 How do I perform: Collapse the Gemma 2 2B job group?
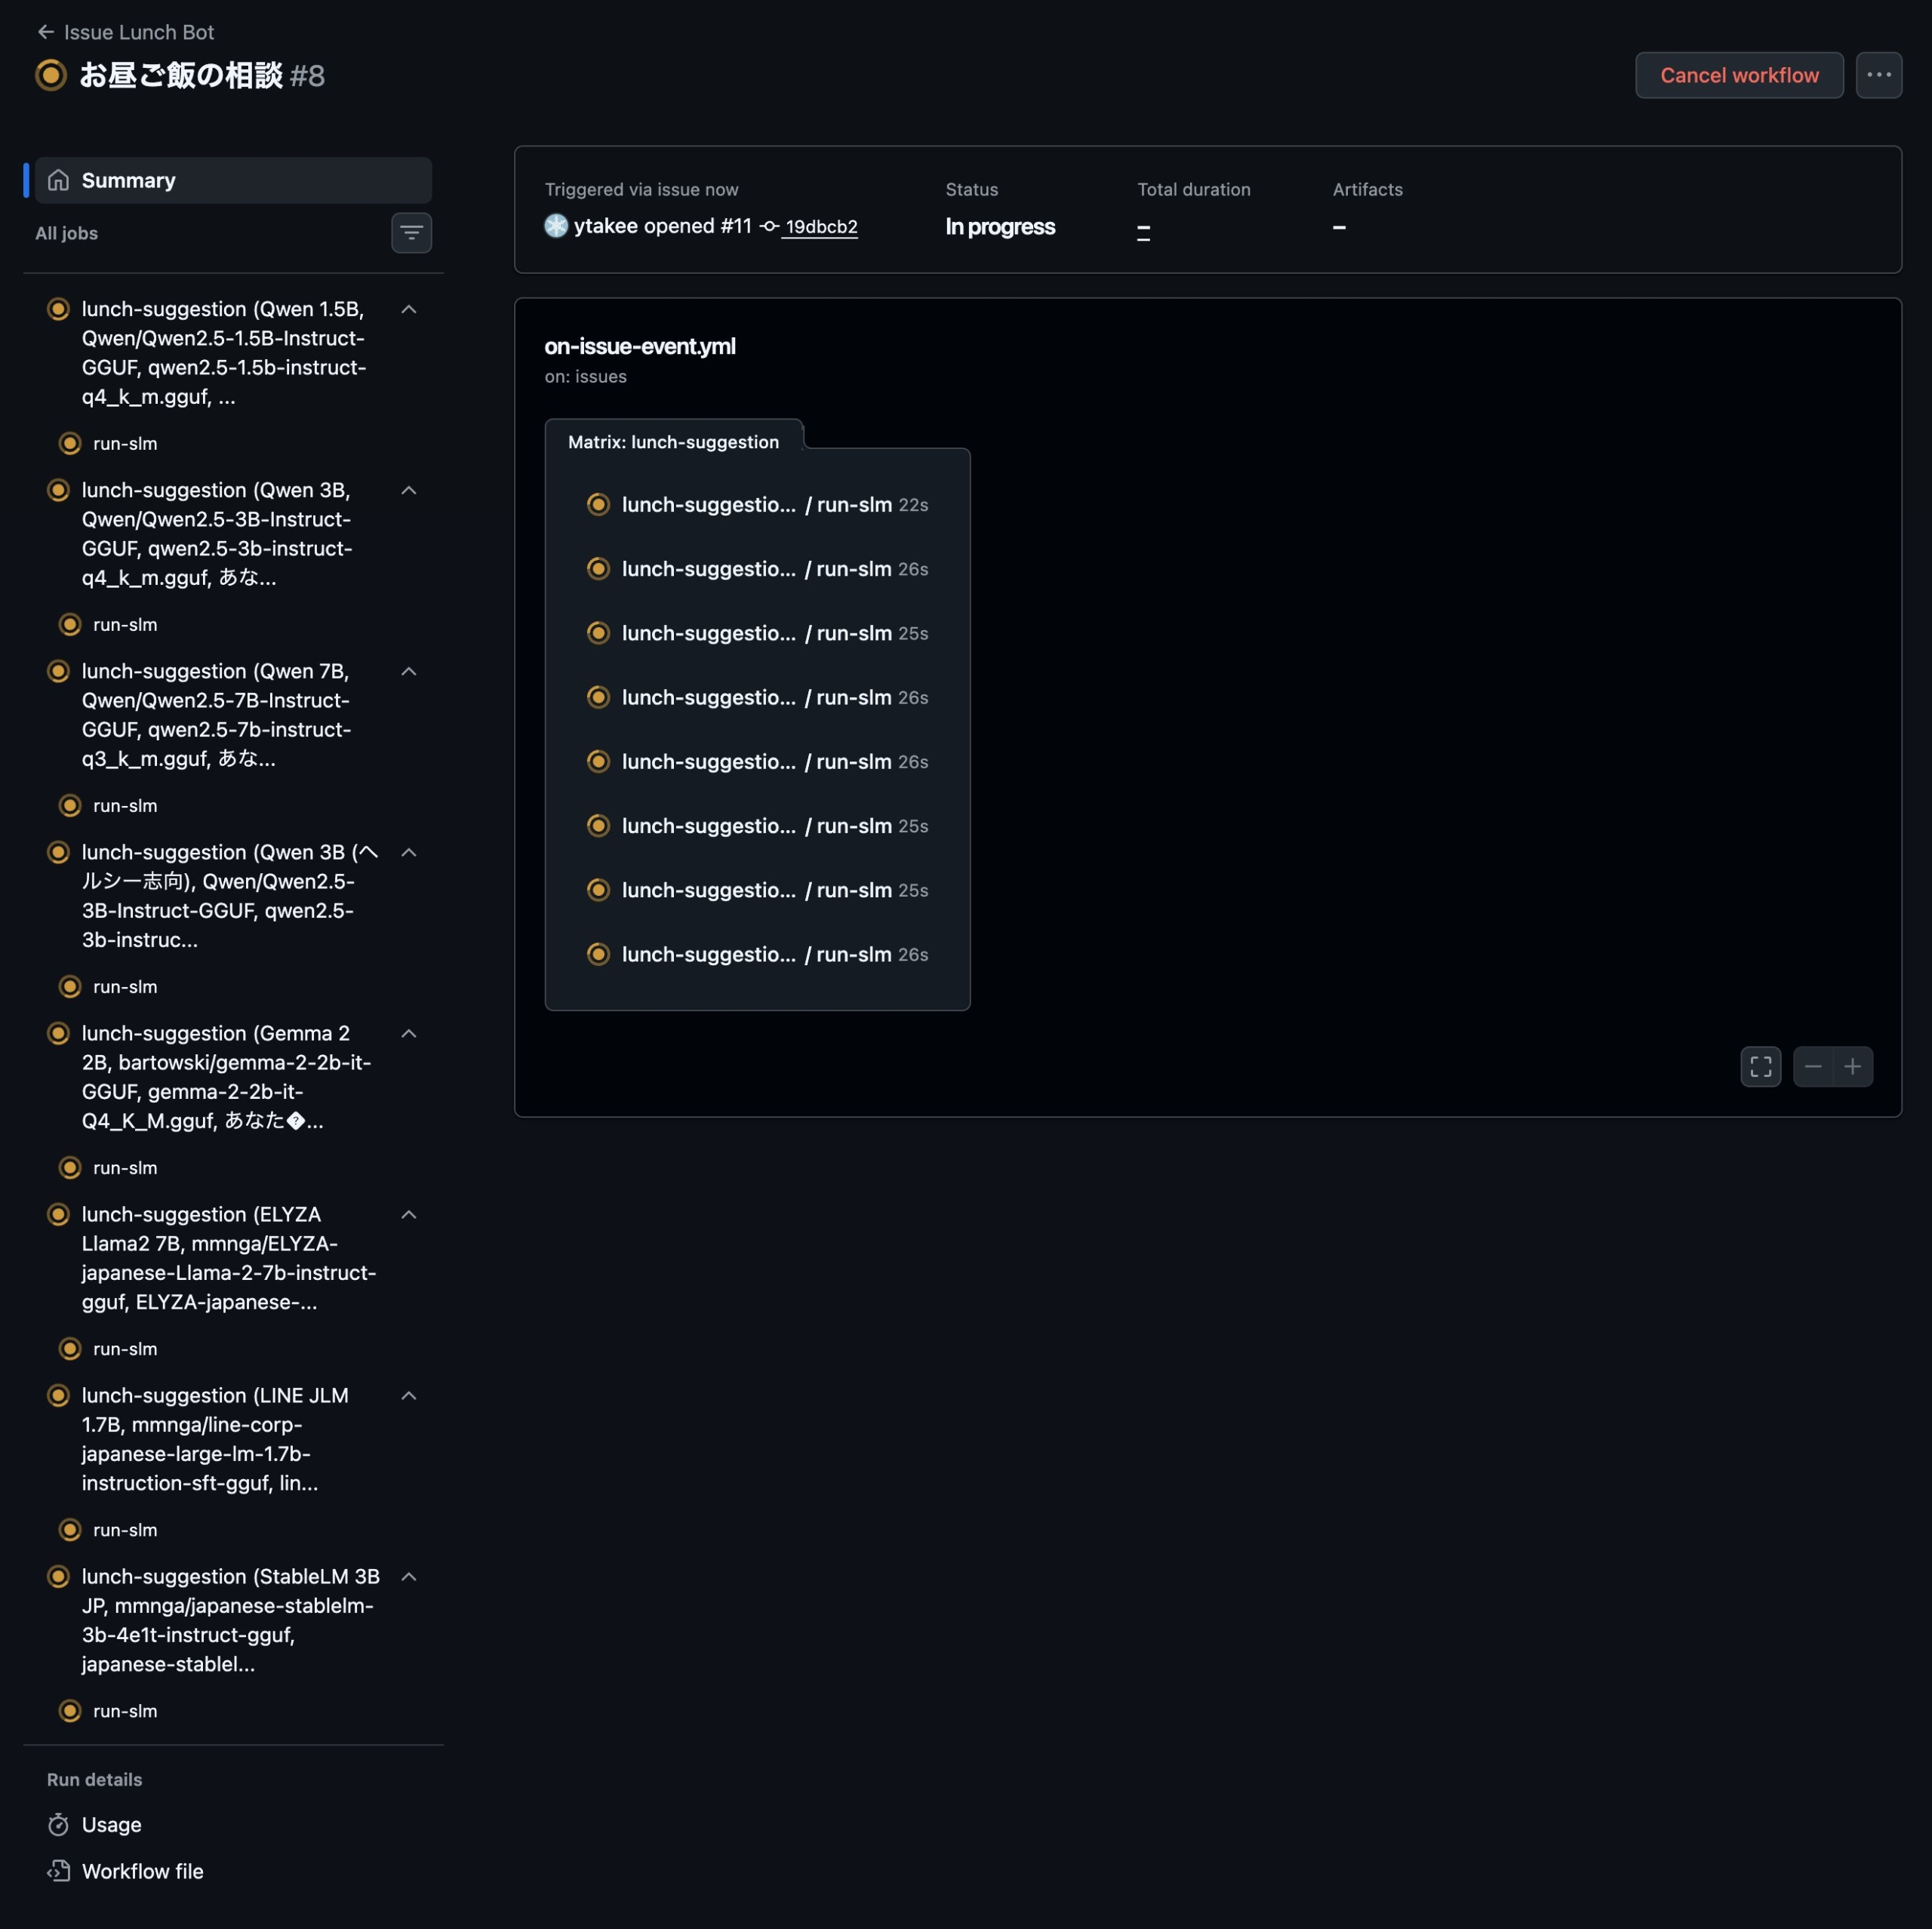(x=409, y=1033)
